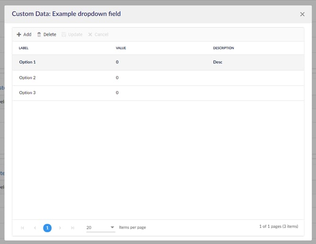Screen dimensions: 316x244
Task: Go to the last page arrow
Action: click(x=72, y=228)
